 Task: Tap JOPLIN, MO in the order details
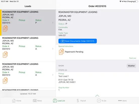click(65, 16)
